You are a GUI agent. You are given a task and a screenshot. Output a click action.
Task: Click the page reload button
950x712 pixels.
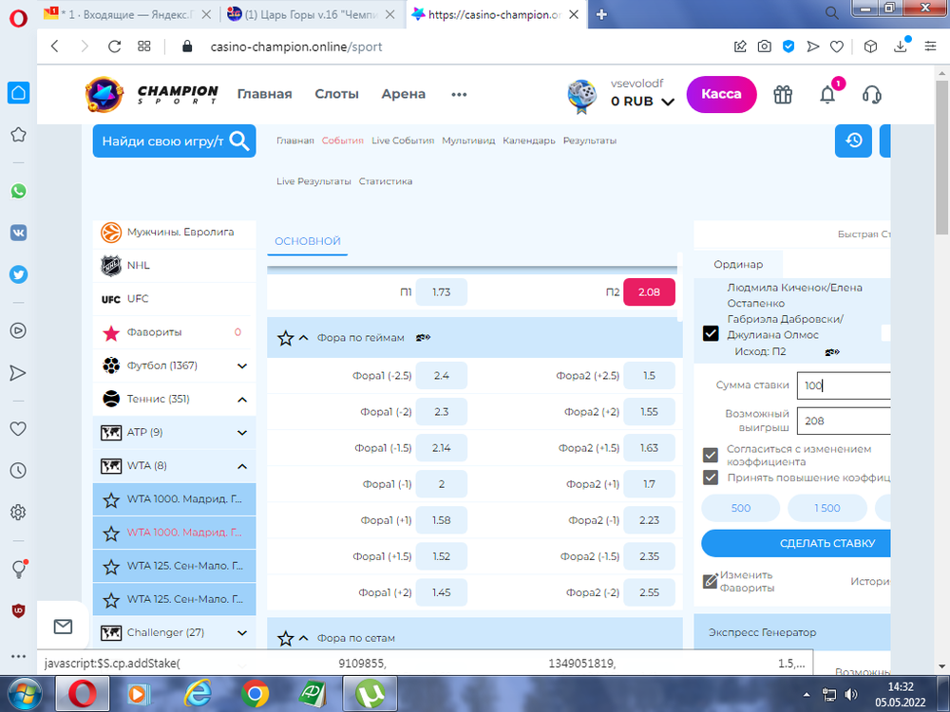click(114, 47)
